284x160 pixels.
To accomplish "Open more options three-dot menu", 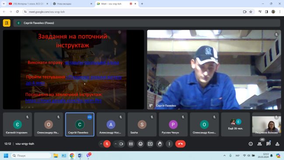I will click(170, 144).
